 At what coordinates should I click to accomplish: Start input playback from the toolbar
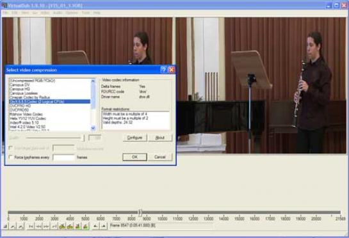pos(13,226)
